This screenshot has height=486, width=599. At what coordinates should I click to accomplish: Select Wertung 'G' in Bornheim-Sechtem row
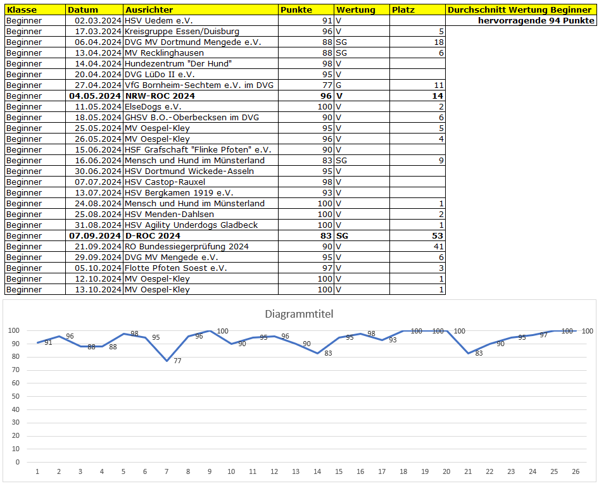pos(362,85)
